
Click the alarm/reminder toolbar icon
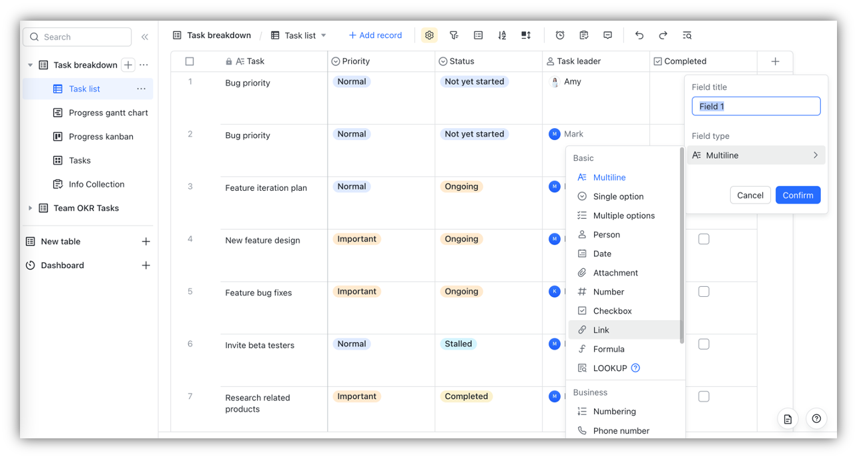pyautogui.click(x=559, y=35)
